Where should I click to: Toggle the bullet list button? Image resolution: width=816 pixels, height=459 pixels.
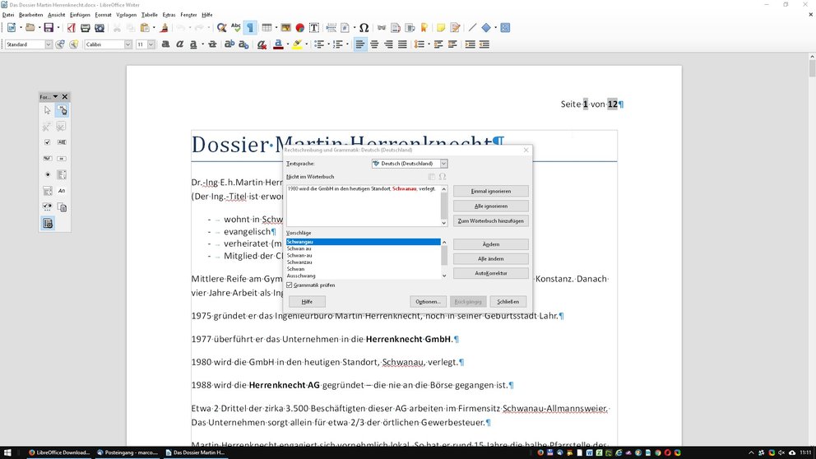[x=319, y=44]
